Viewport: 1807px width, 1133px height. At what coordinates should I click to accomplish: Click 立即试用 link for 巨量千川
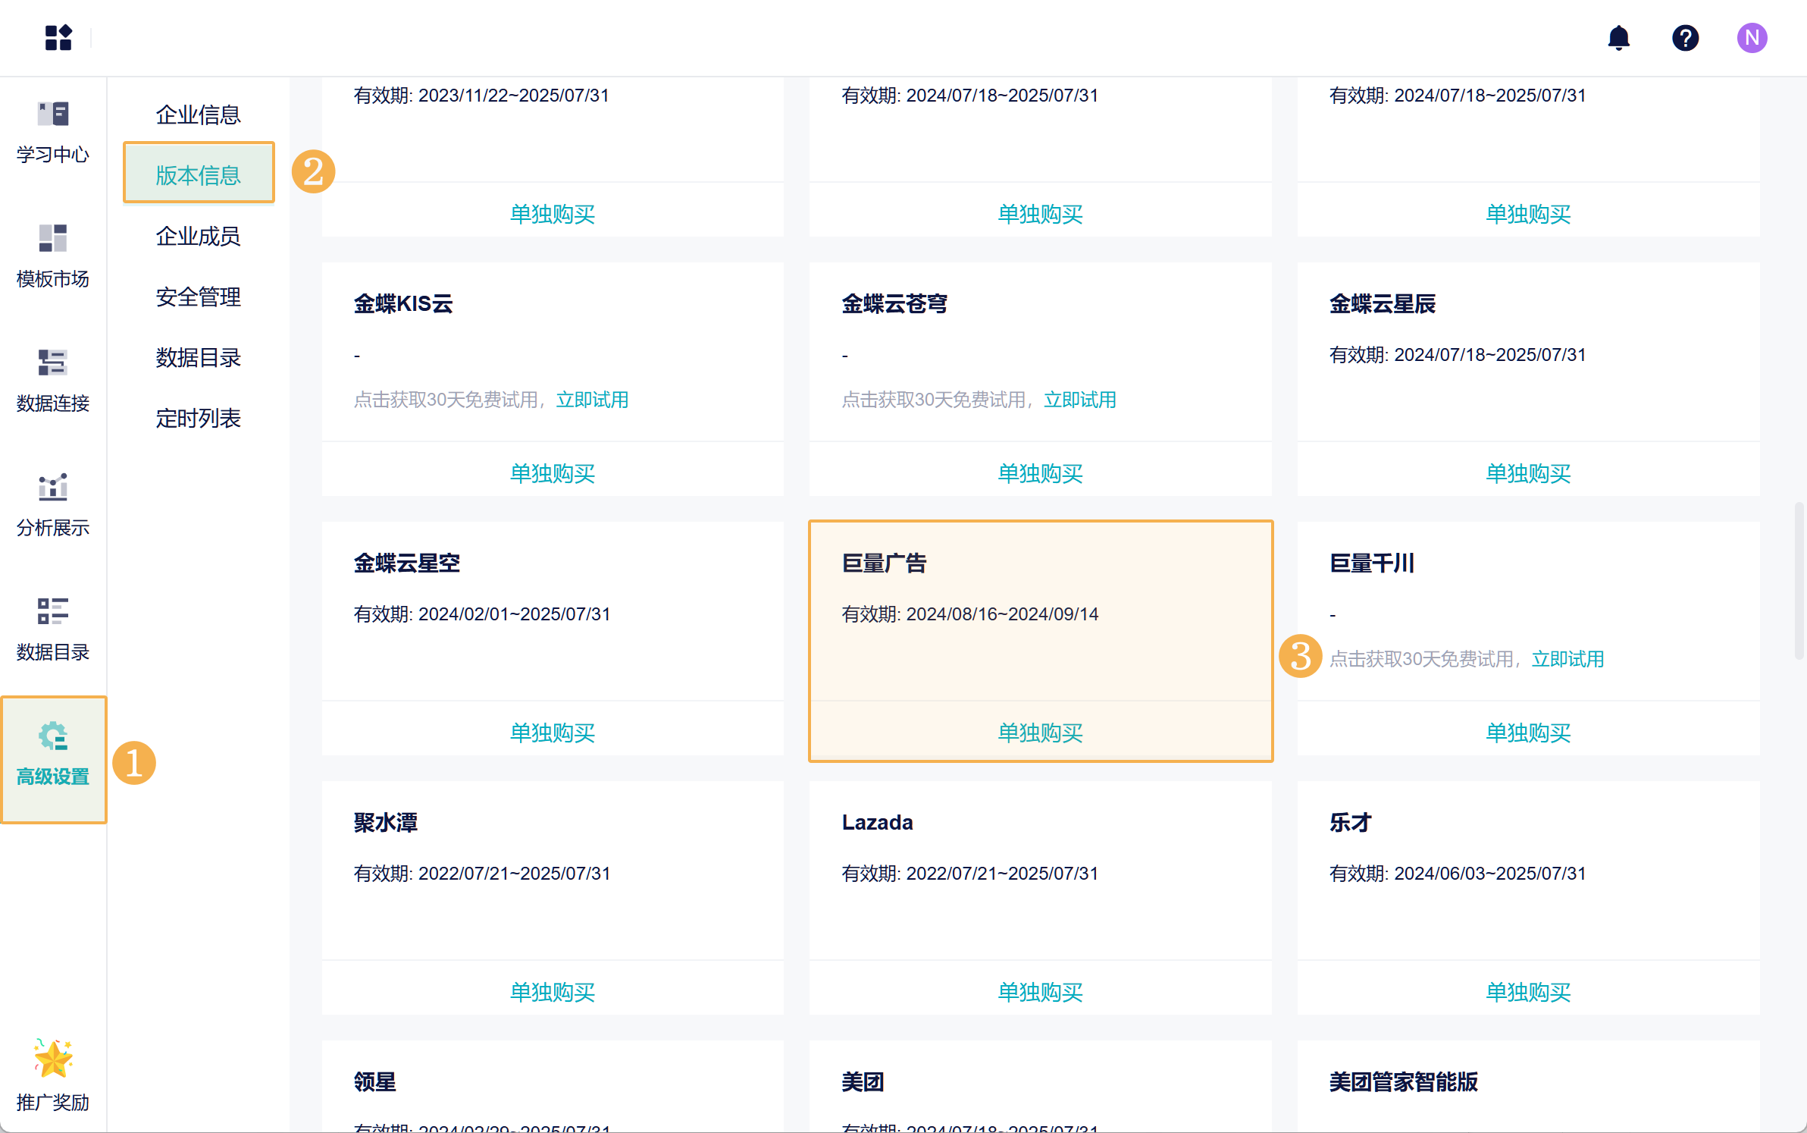pyautogui.click(x=1567, y=659)
